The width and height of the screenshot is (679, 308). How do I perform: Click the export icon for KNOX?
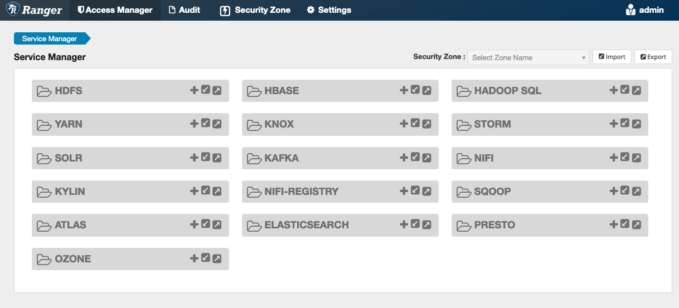[426, 124]
